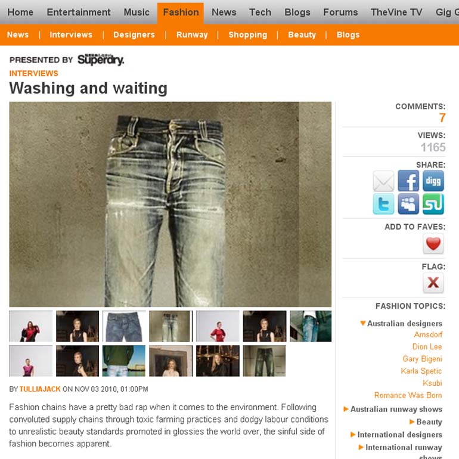The width and height of the screenshot is (459, 459).
Task: Share the article on Facebook
Action: click(x=408, y=181)
